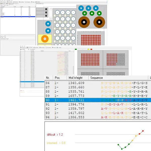
Task: Click the Sequence column header
Action: tap(96, 78)
